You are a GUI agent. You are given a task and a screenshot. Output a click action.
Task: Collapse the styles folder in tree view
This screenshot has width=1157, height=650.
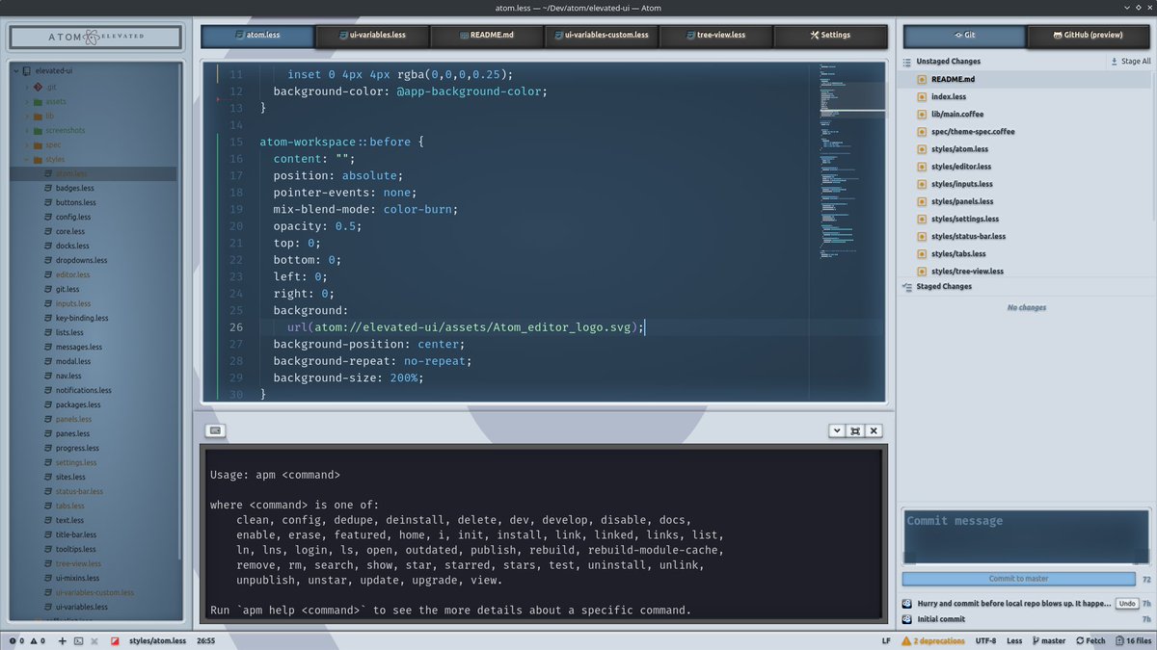27,159
